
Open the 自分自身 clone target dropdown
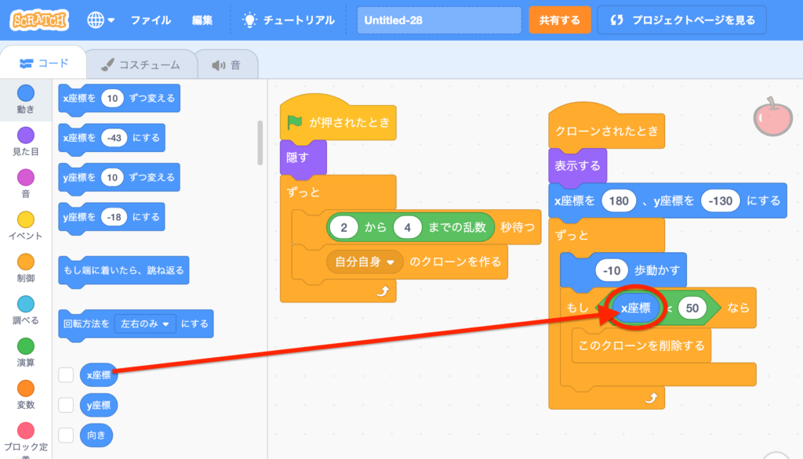click(364, 262)
